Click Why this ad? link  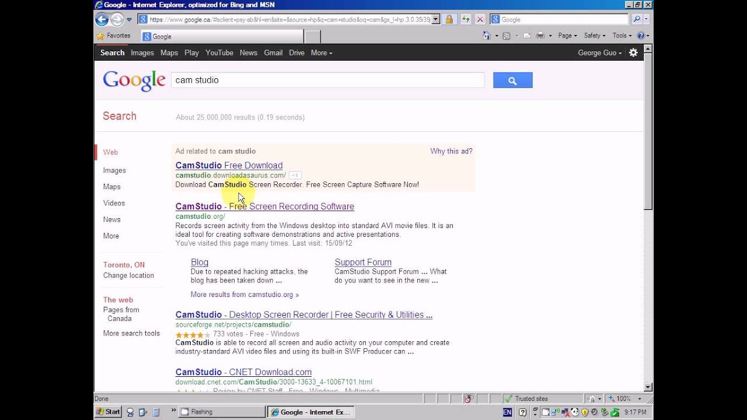(x=451, y=151)
